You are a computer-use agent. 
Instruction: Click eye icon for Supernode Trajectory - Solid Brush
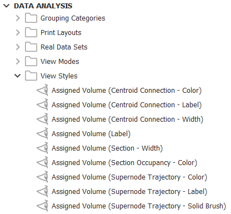tap(42, 206)
